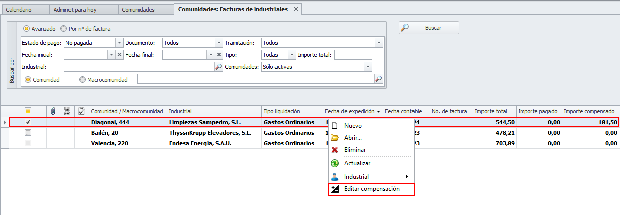The width and height of the screenshot is (620, 215).
Task: Click the hourglass pending column header
Action: (x=67, y=111)
